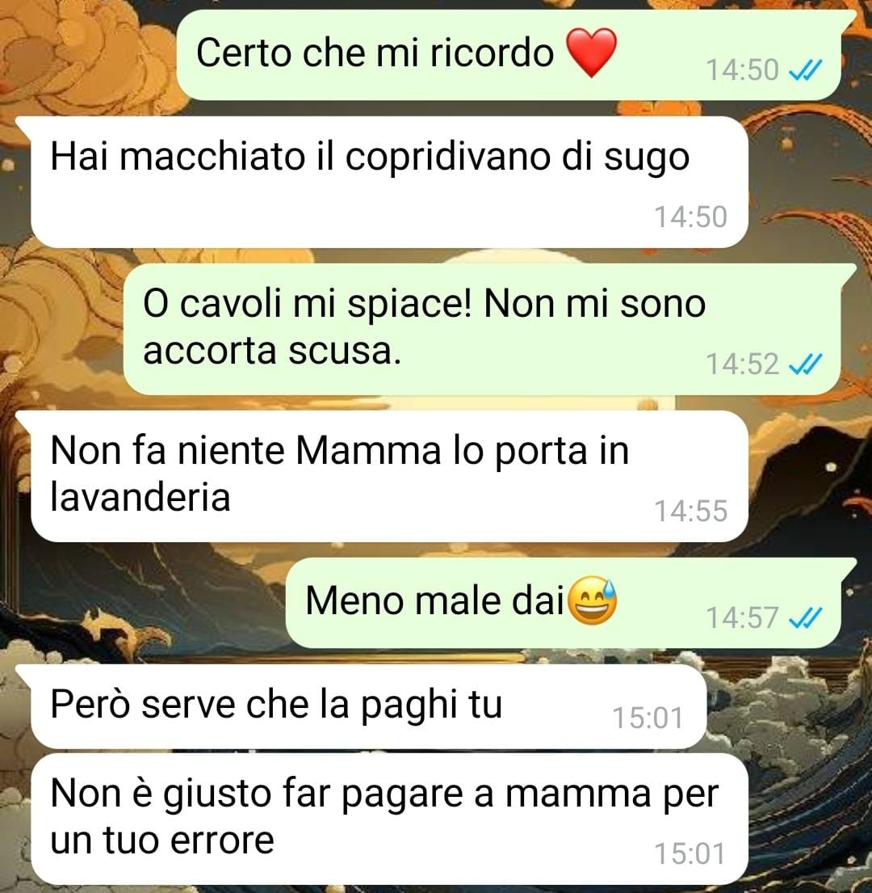Click blue read checkmarks at 14:52
872x893 pixels.
(x=806, y=364)
